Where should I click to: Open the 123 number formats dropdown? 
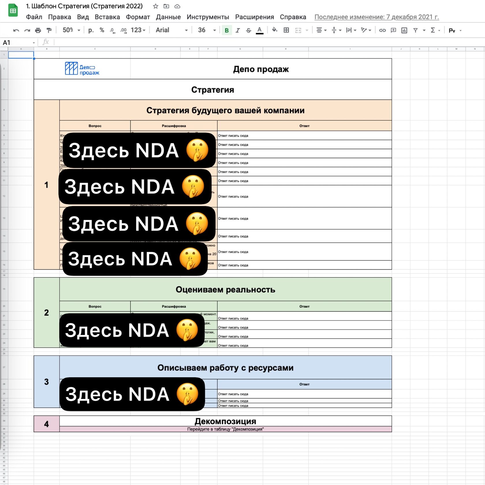pos(138,30)
